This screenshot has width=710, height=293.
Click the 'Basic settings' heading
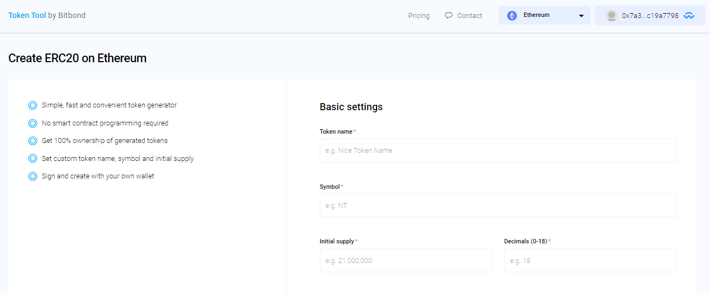tap(351, 107)
